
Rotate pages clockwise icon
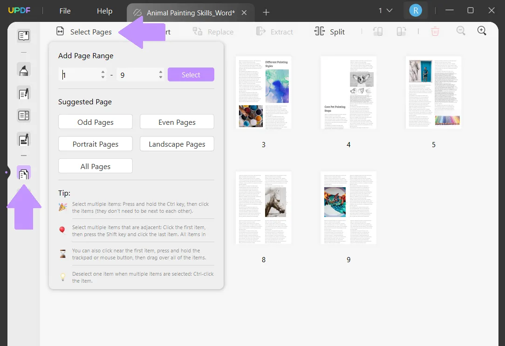click(401, 32)
